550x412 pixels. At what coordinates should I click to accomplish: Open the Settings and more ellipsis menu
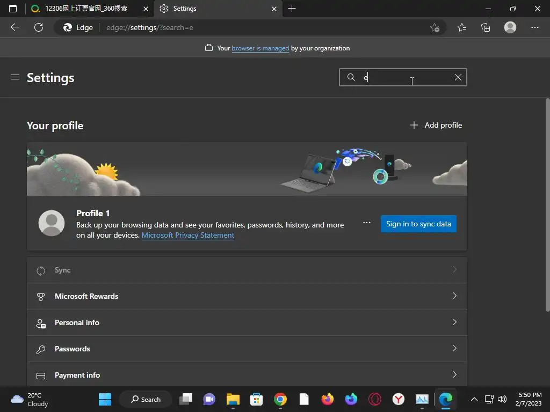coord(534,27)
